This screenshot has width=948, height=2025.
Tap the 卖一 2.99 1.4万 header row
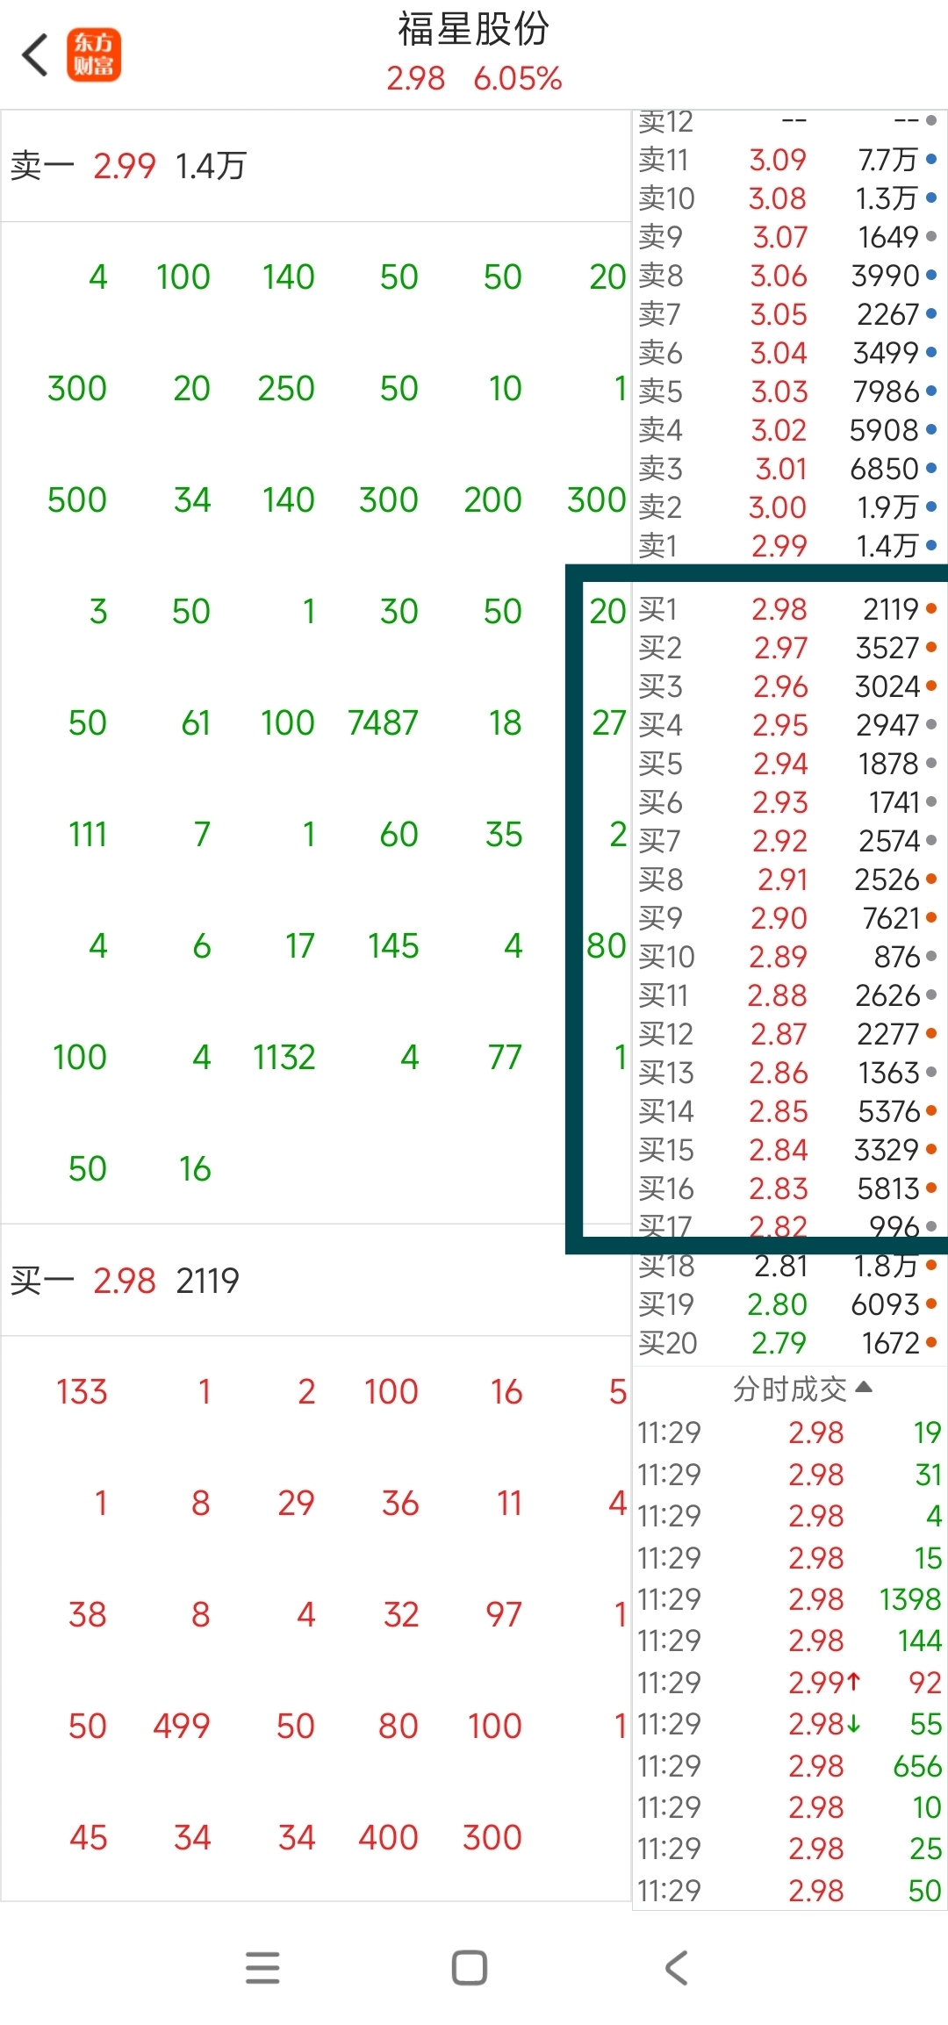(x=316, y=166)
